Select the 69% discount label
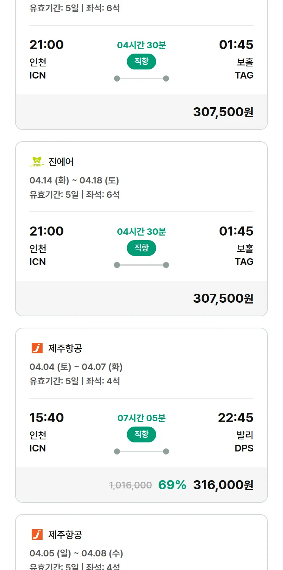The width and height of the screenshot is (283, 570). [172, 485]
